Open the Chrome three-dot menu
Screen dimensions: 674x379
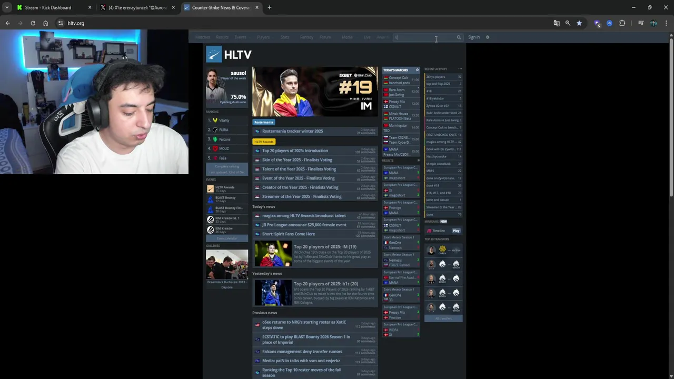point(666,23)
